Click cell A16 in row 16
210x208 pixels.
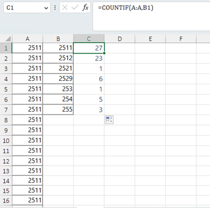pyautogui.click(x=28, y=201)
